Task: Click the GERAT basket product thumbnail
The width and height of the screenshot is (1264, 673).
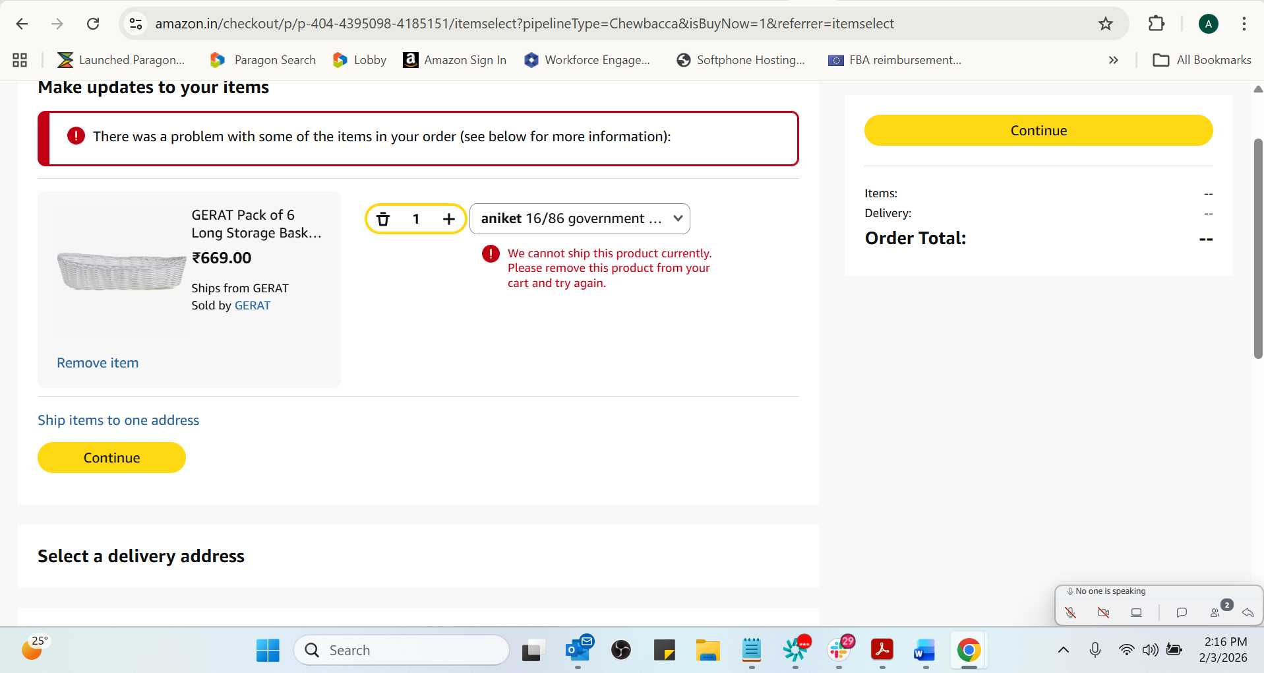Action: tap(121, 271)
